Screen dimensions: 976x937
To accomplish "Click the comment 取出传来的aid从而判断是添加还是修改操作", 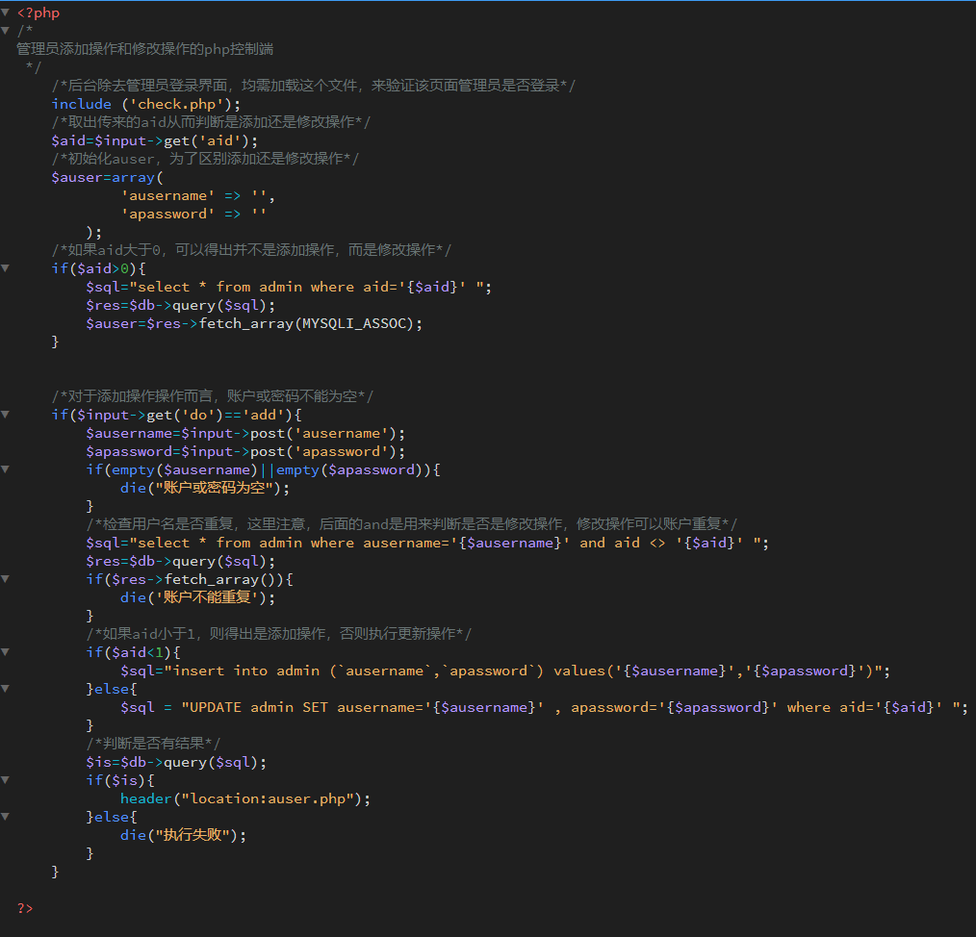I will click(x=211, y=122).
